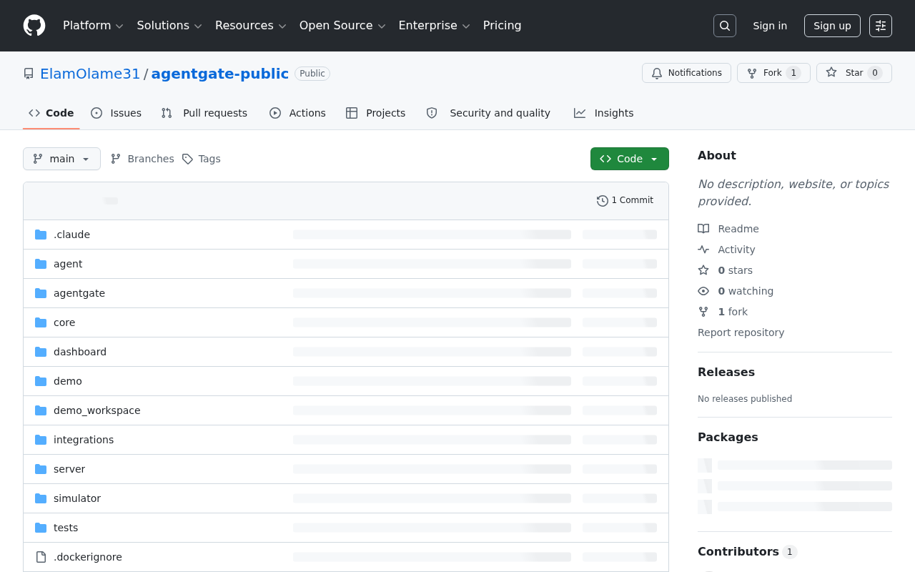Expand the Open Source menu
The width and height of the screenshot is (915, 572).
click(x=342, y=26)
